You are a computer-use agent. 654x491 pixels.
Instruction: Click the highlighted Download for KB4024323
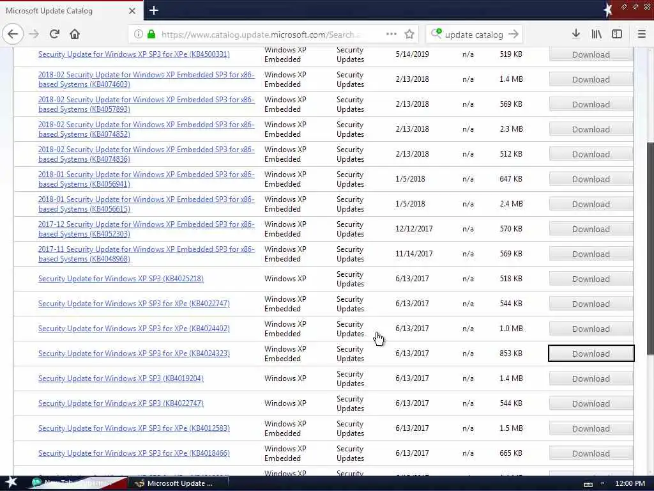591,354
